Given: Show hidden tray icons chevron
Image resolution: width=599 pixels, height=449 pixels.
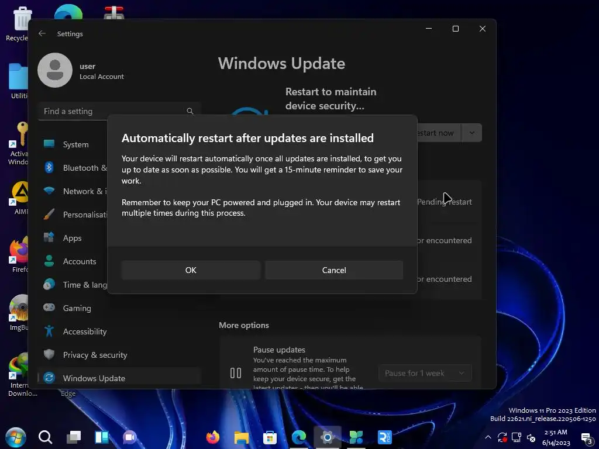Looking at the screenshot, I should click(x=488, y=437).
